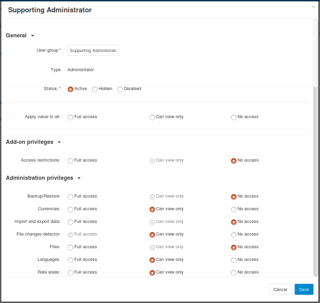The image size is (320, 303).
Task: Apply Full access to all privileges
Action: point(71,117)
